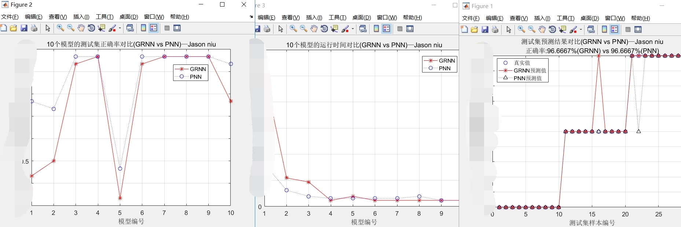Activate Pan hand tool in Figure 1
This screenshot has width=681, height=227.
pyautogui.click(x=542, y=30)
